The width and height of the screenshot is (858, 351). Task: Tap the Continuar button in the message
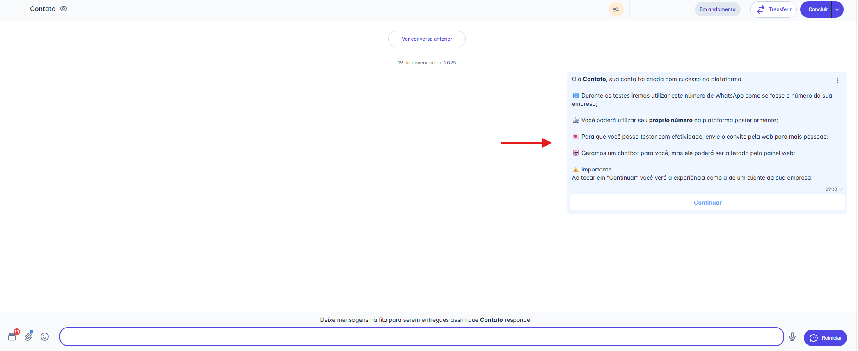coord(707,203)
